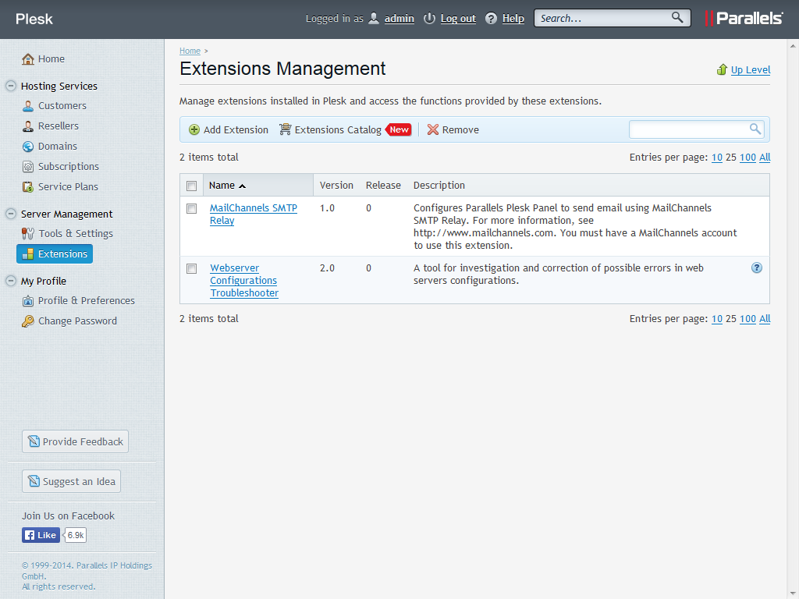Open Profile & Preferences in the sidebar
799x599 pixels.
tap(86, 301)
